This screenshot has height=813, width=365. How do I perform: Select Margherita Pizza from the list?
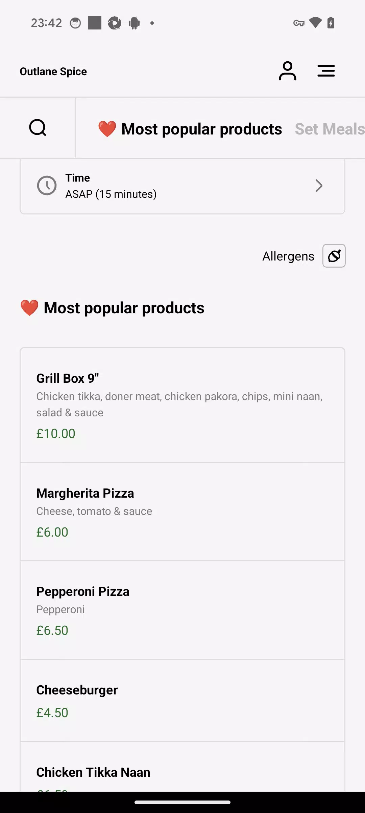[x=182, y=512]
